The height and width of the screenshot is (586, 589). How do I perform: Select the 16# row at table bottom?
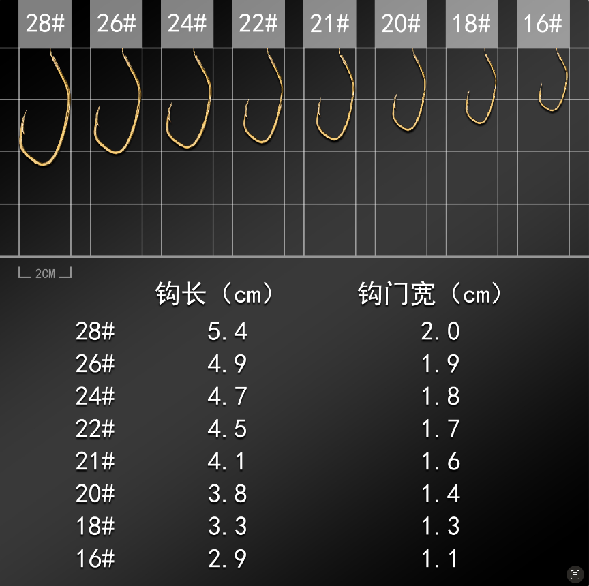(95, 559)
